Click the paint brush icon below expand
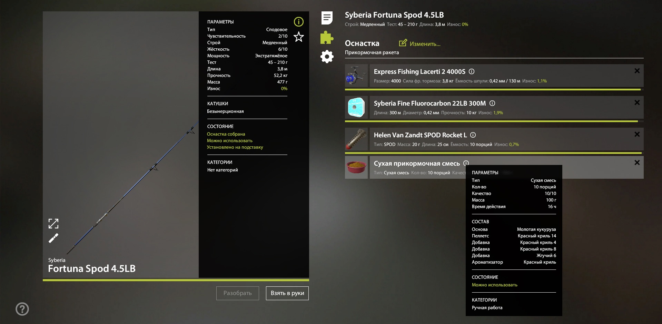The width and height of the screenshot is (662, 324). pos(53,238)
